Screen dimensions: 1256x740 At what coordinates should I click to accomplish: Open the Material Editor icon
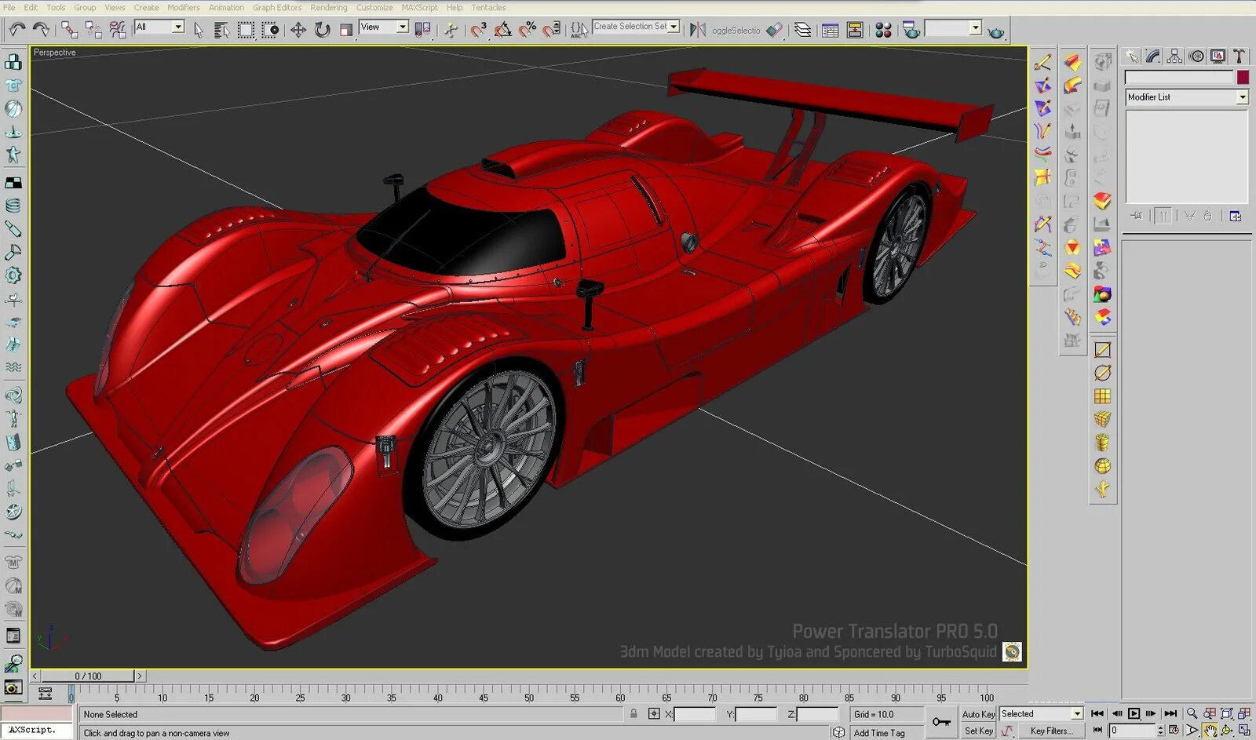[883, 30]
